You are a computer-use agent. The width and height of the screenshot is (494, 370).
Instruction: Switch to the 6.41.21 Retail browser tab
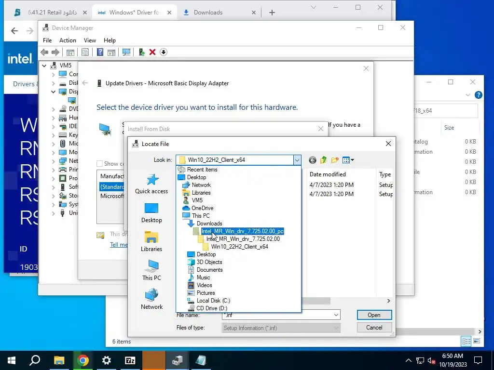[50, 12]
